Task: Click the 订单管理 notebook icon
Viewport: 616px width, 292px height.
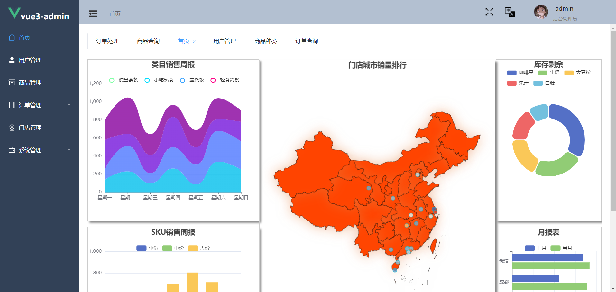Action: click(x=12, y=105)
